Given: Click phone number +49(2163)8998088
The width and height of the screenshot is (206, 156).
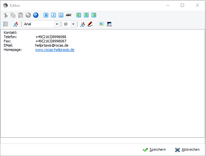Looking at the screenshot, I should (51, 37).
